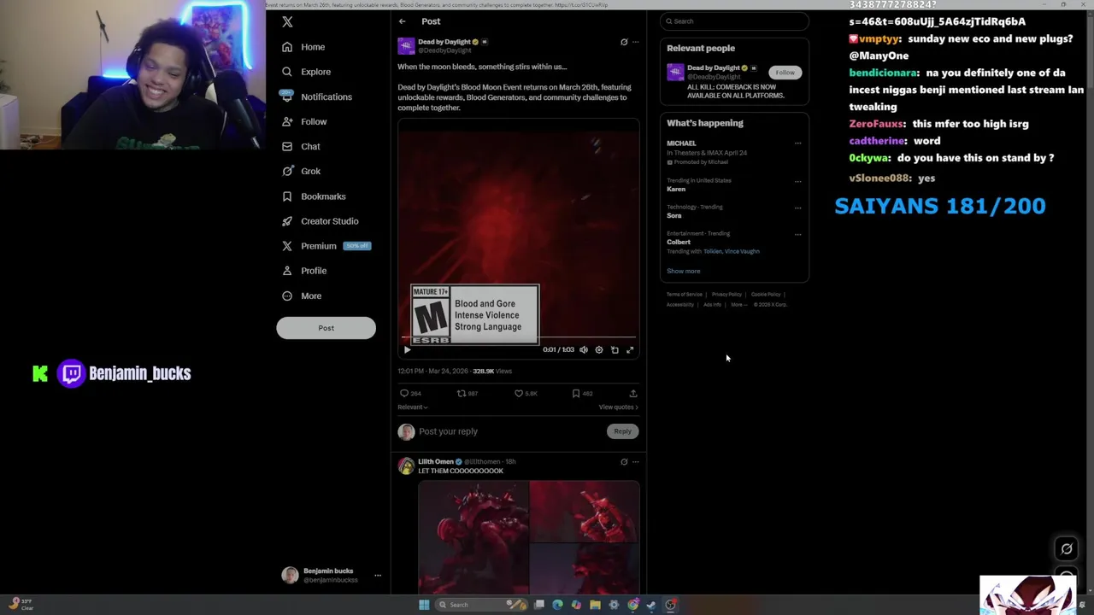Click the video picture-in-picture icon
The image size is (1094, 615).
615,349
